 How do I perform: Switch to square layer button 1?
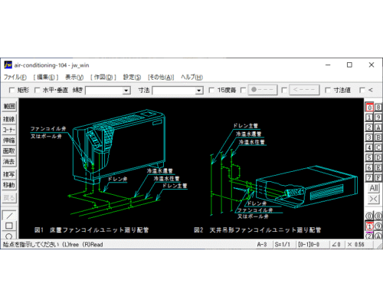(x=369, y=117)
